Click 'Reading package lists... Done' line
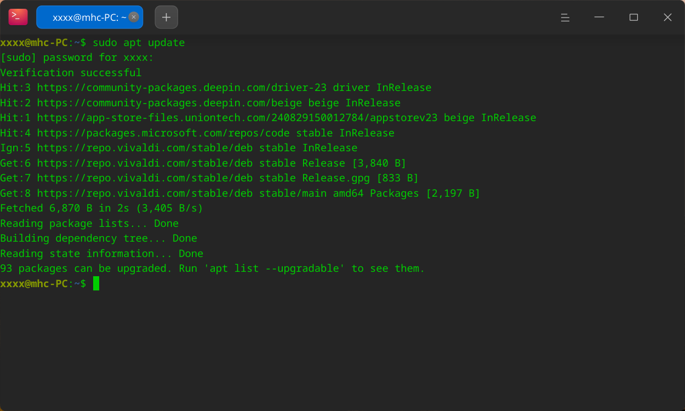 (89, 224)
